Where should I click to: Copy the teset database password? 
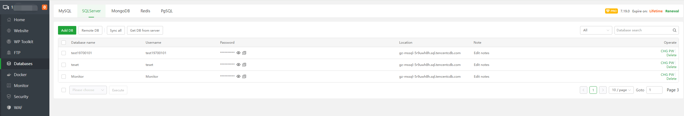pos(244,65)
